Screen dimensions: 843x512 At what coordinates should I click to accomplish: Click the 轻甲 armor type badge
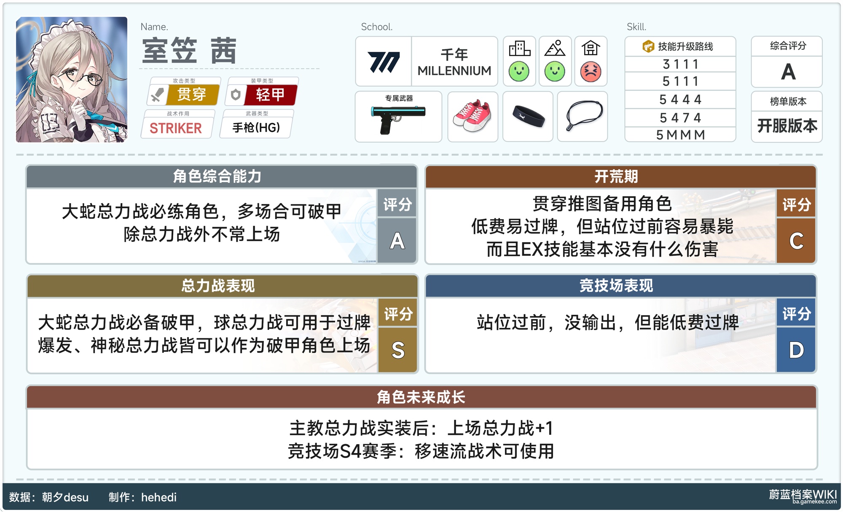click(270, 95)
